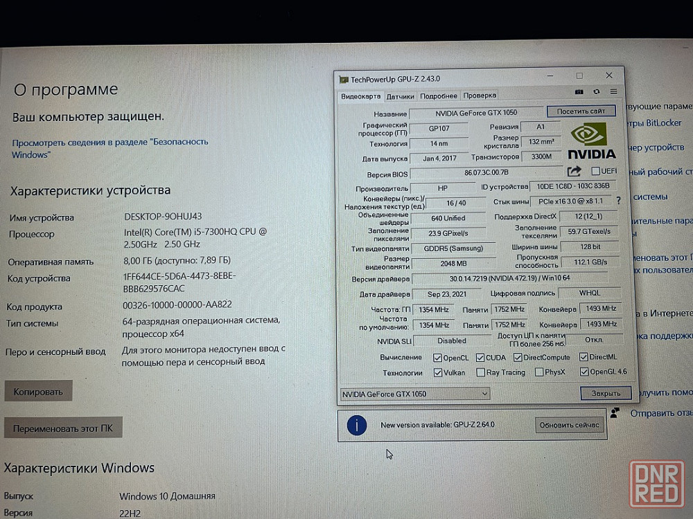Click the GPU-Z screenshot camera icon

[x=579, y=92]
